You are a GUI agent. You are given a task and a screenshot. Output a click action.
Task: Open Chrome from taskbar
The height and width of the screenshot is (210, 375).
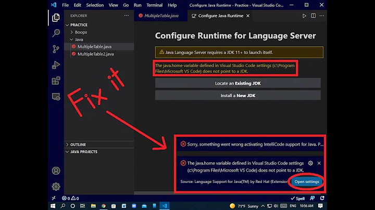click(103, 206)
